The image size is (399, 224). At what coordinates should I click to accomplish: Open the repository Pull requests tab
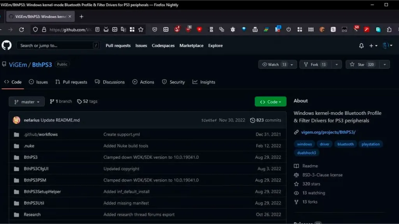pyautogui.click(x=71, y=82)
